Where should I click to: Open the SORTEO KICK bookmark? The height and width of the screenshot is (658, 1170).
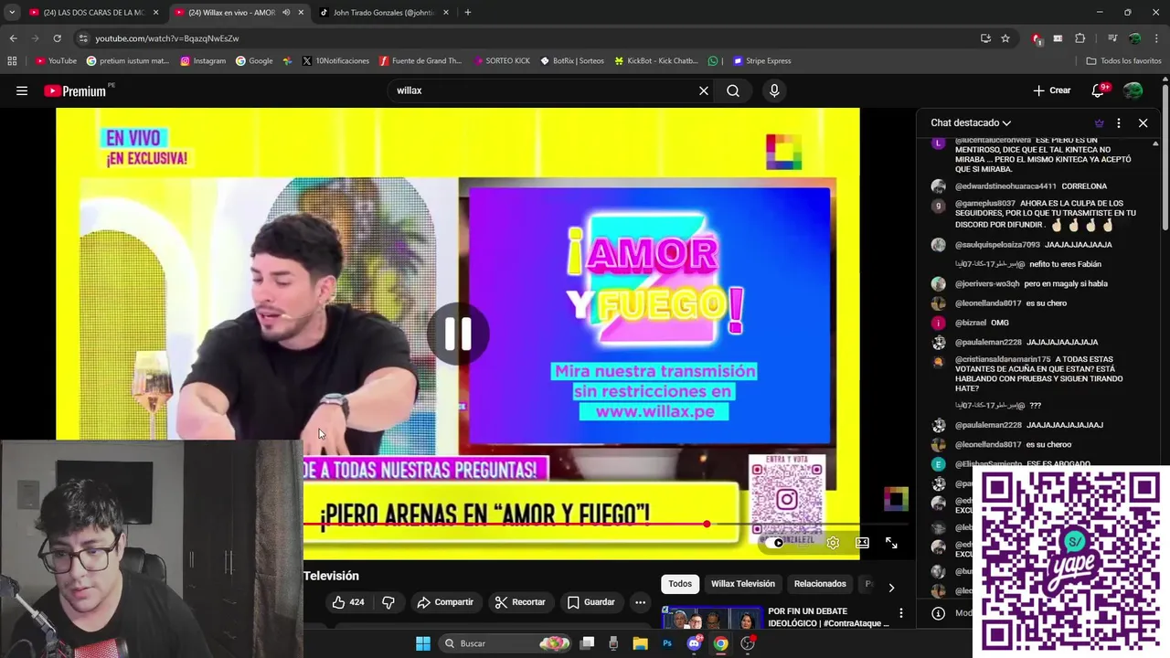(x=502, y=61)
